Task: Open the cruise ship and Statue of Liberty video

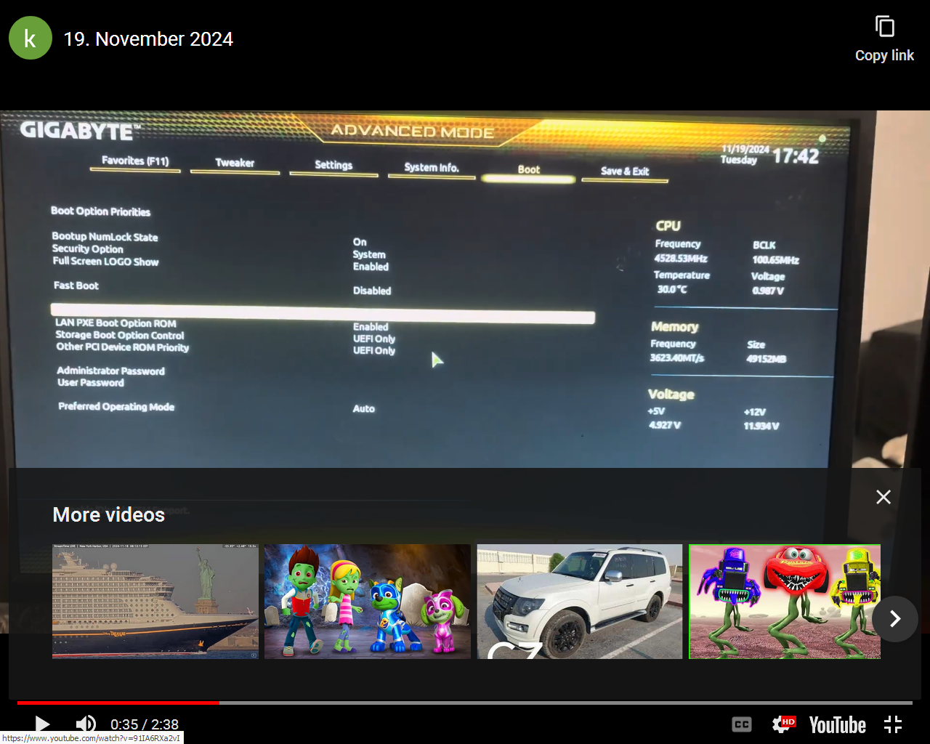Action: (x=155, y=602)
